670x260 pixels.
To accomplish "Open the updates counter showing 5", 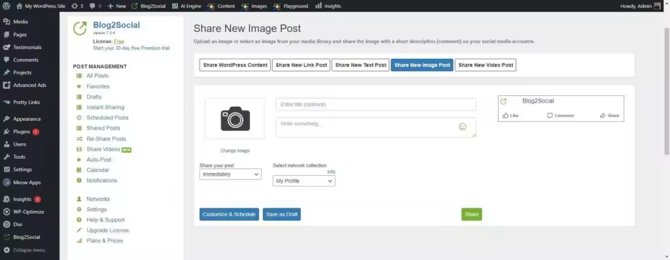I will coord(77,6).
